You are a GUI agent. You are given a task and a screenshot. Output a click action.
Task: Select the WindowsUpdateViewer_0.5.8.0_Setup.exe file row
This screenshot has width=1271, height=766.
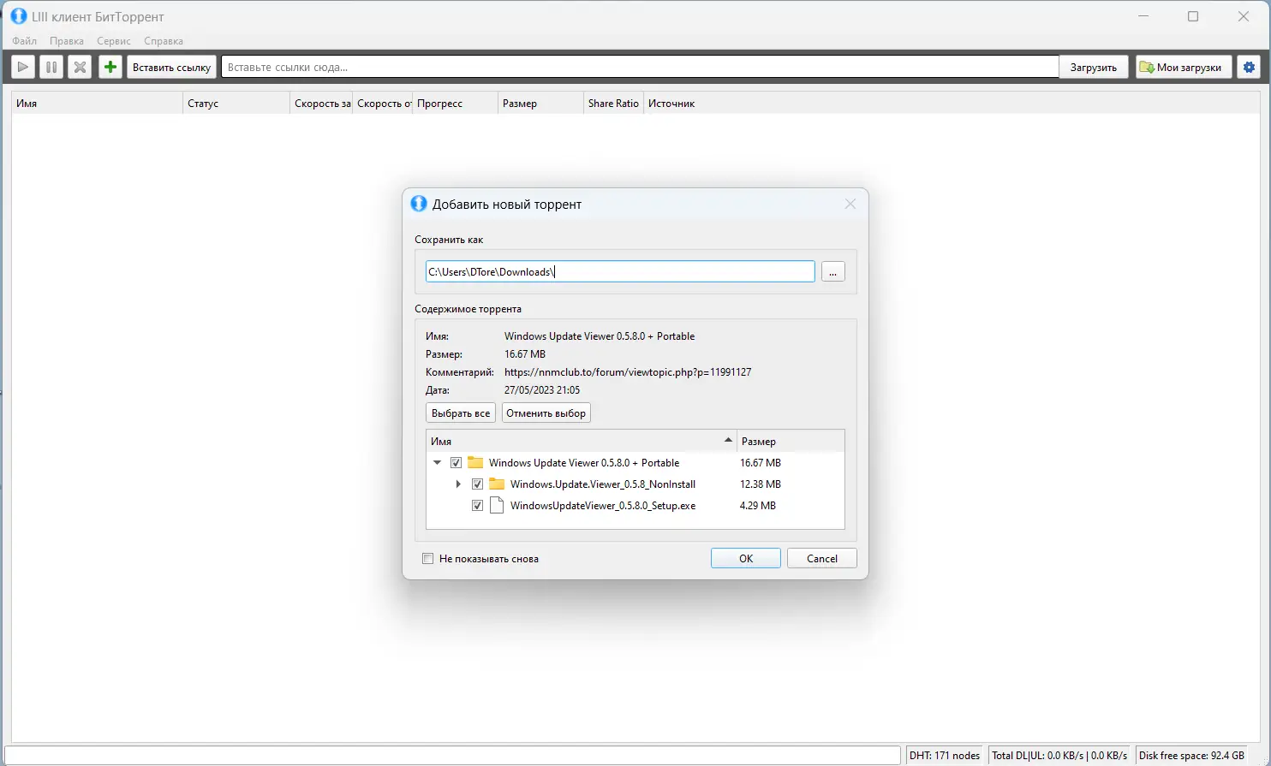[635, 505]
